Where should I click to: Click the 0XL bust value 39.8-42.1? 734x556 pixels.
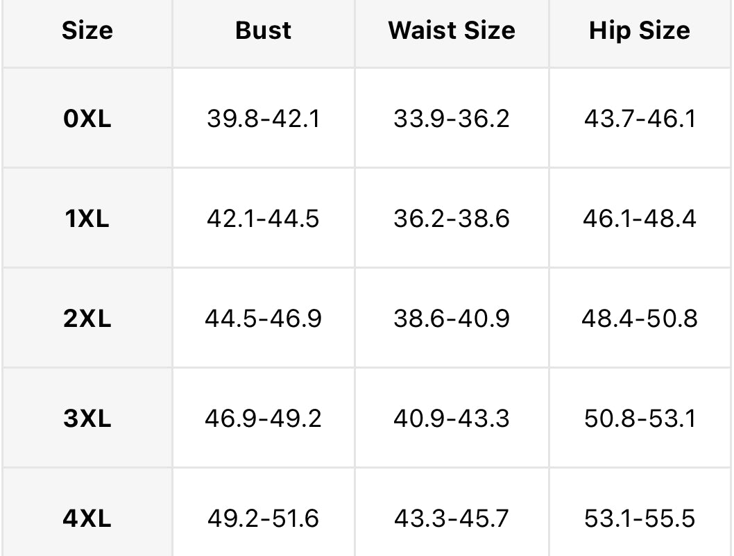pyautogui.click(x=264, y=119)
